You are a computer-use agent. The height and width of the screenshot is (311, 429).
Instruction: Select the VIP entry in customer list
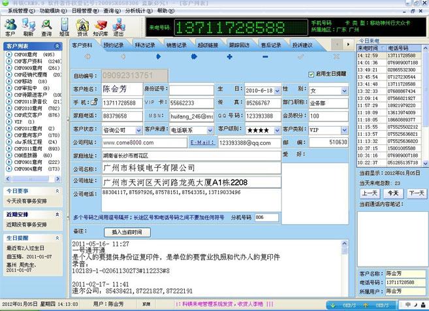click(18, 122)
